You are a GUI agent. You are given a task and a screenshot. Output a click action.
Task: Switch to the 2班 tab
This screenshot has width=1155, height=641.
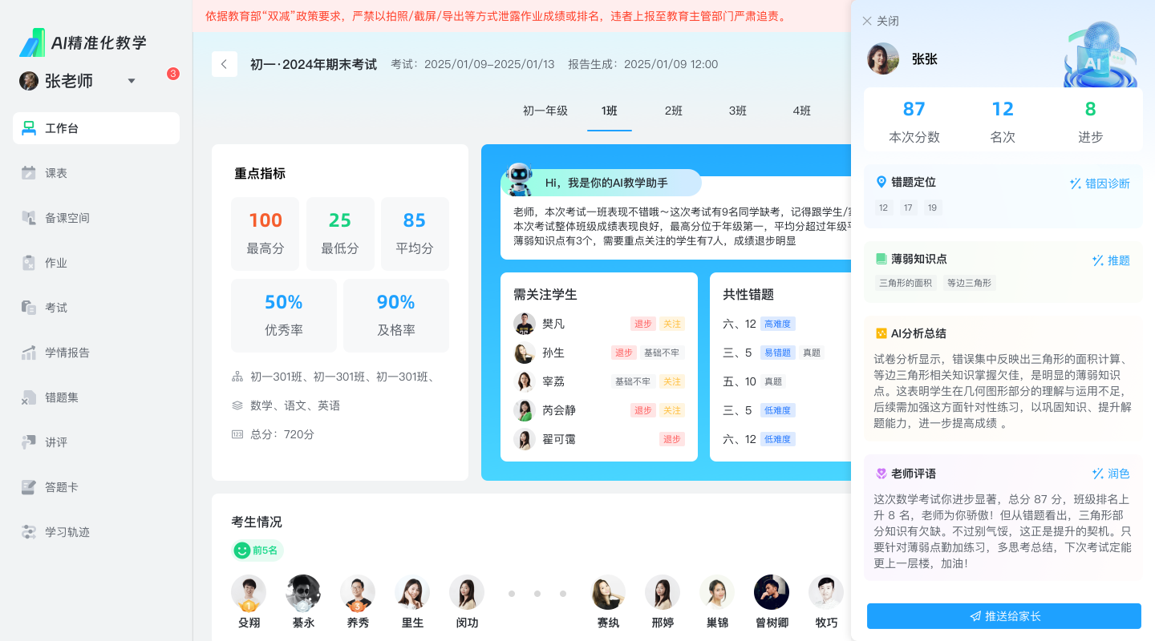[x=674, y=111]
